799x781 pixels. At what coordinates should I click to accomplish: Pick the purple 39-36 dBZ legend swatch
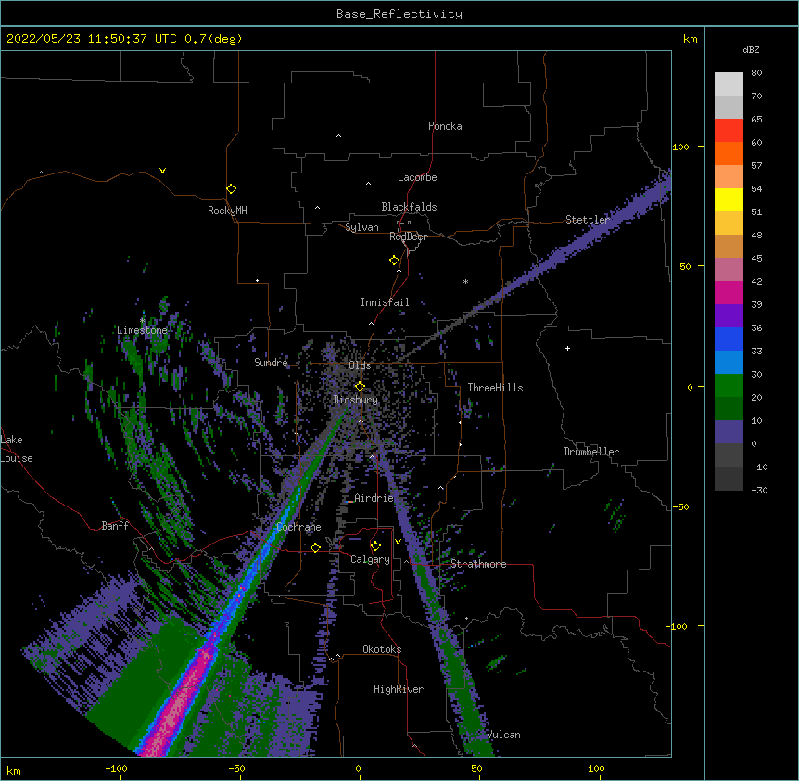pyautogui.click(x=729, y=315)
